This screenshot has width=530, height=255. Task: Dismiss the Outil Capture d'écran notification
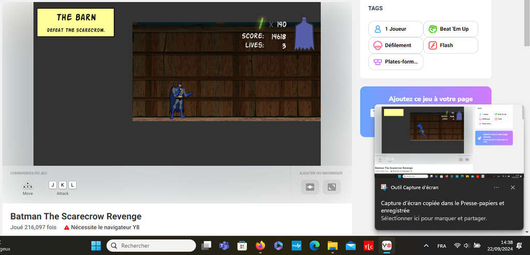[513, 187]
